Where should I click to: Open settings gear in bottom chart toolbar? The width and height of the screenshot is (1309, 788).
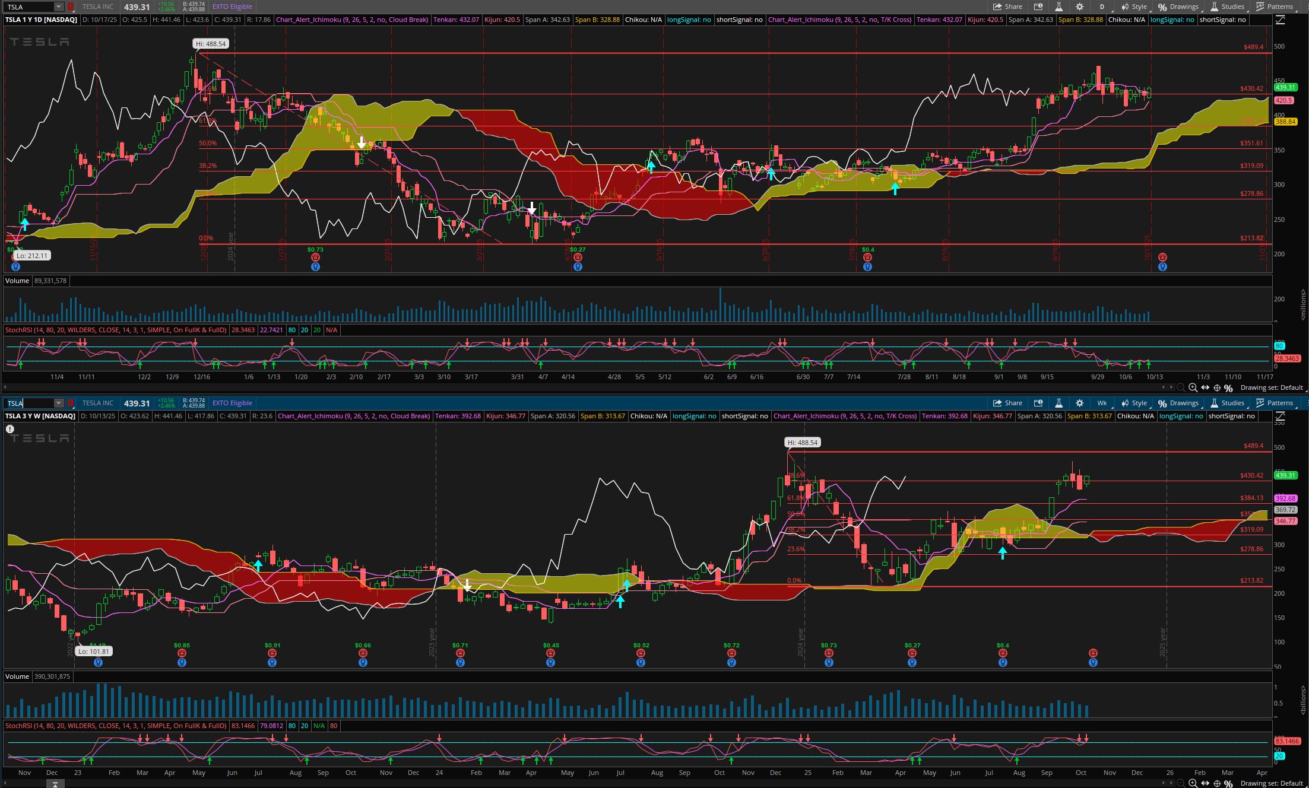pyautogui.click(x=1079, y=403)
